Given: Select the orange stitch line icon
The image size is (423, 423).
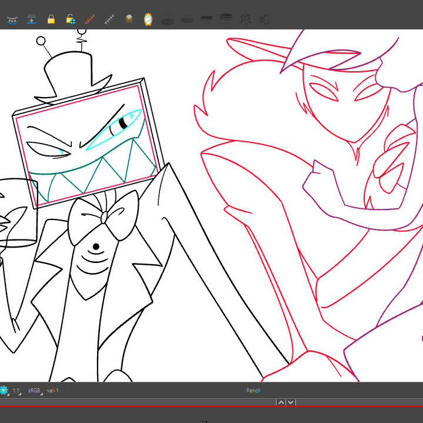Looking at the screenshot, I should (x=90, y=19).
